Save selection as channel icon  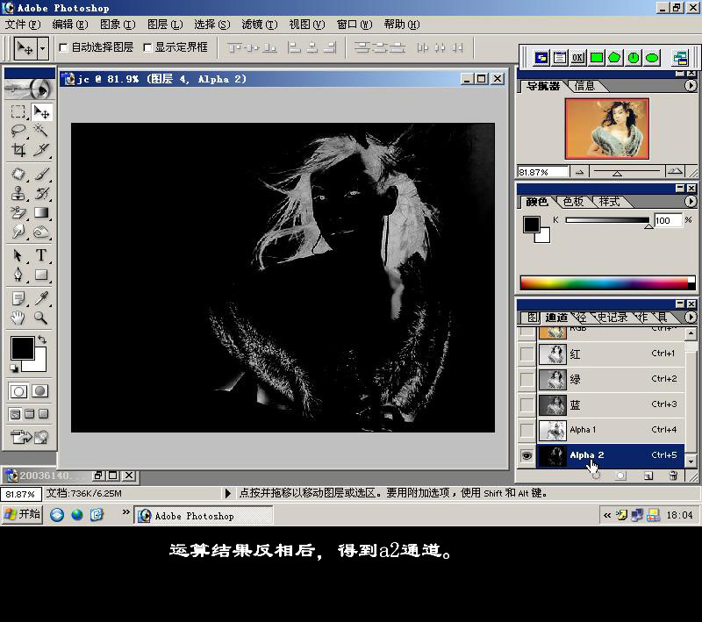[x=620, y=475]
